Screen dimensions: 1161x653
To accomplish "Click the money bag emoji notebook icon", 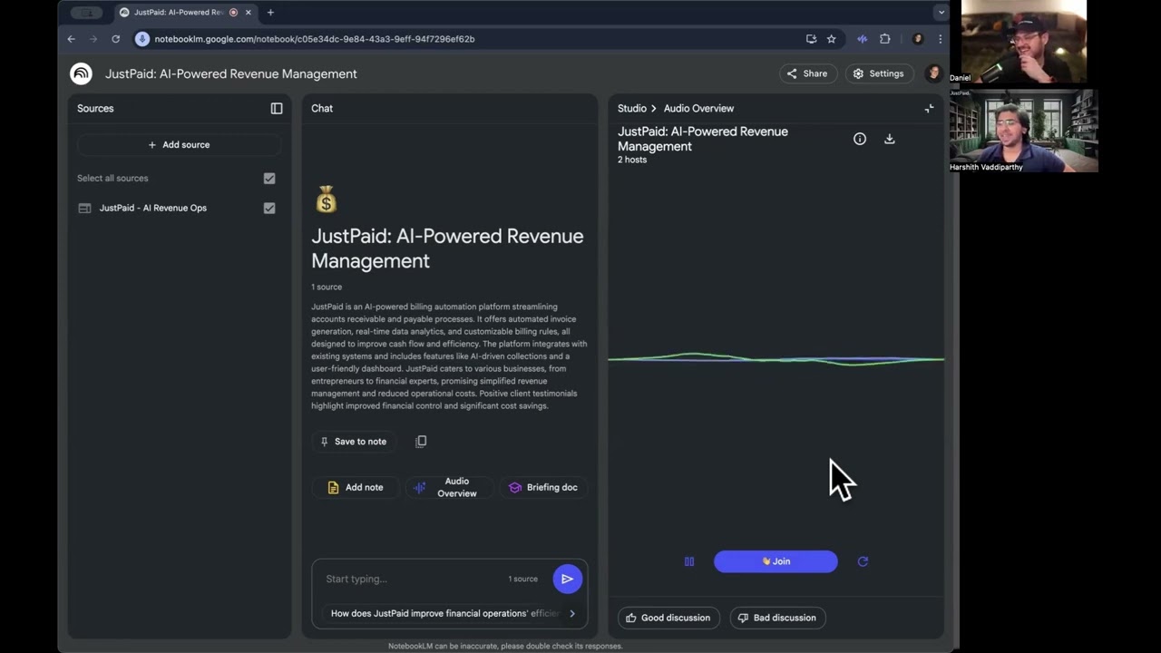I will click(327, 200).
